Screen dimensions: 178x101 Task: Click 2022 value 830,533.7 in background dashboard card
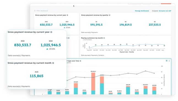pyautogui.click(x=46, y=25)
